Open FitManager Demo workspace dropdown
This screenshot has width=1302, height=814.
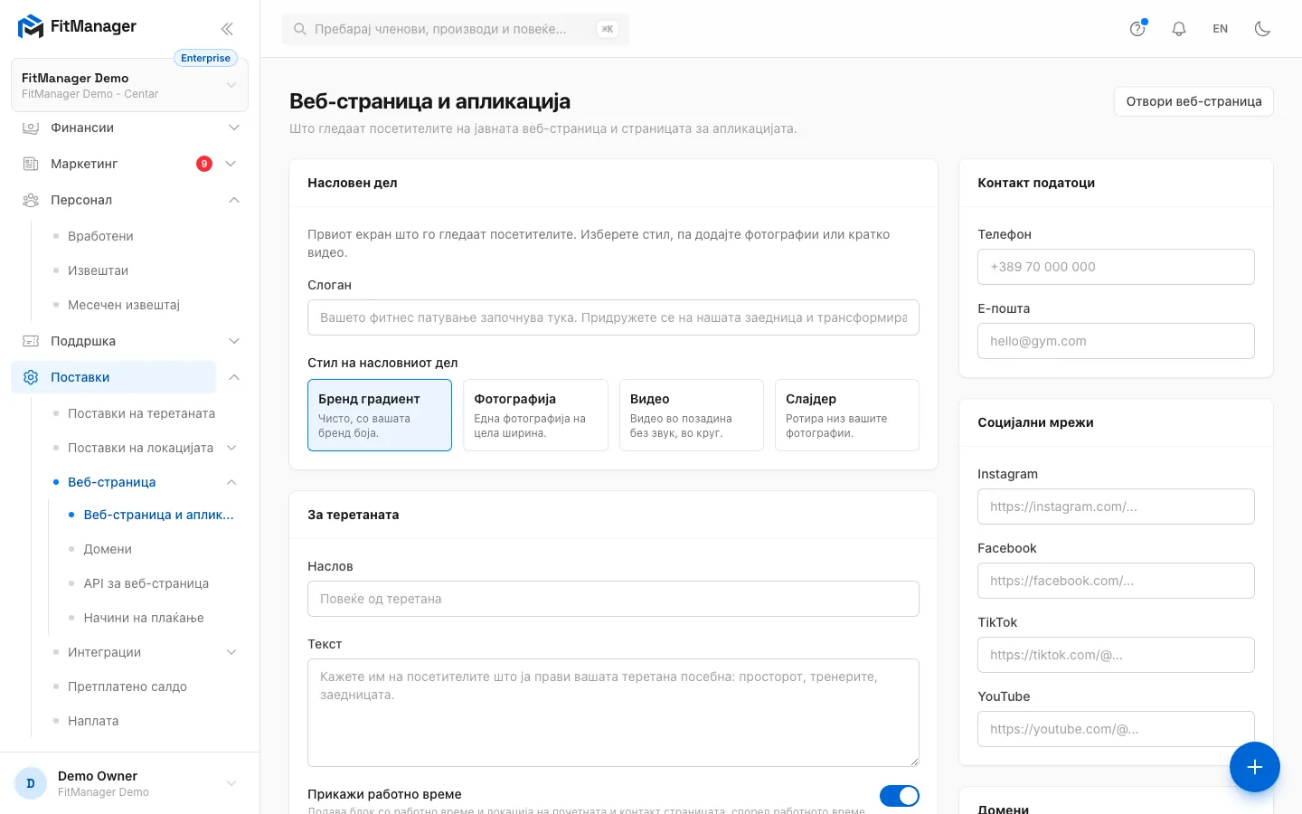[x=129, y=85]
